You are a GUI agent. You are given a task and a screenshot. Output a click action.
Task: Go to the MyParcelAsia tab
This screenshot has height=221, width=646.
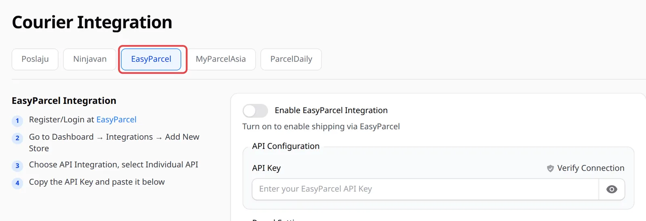220,59
